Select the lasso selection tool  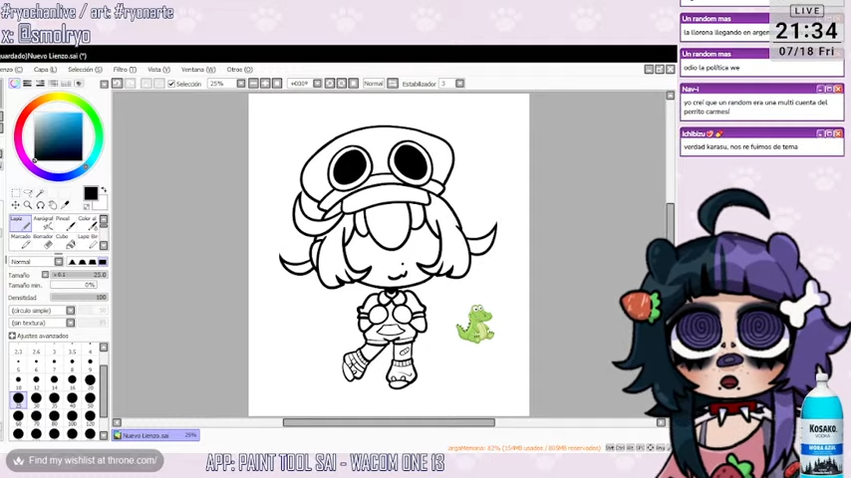(x=29, y=193)
